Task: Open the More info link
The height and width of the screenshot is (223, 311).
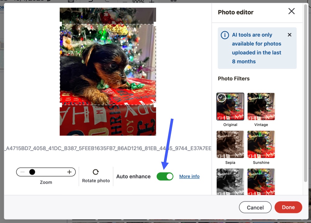Action: [189, 176]
